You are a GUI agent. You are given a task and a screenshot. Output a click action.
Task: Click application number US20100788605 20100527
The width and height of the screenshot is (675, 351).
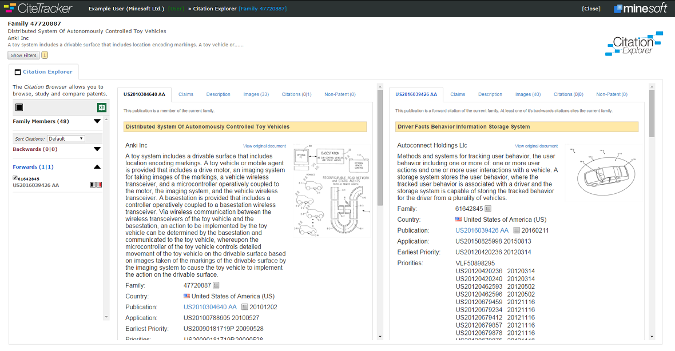(221, 318)
